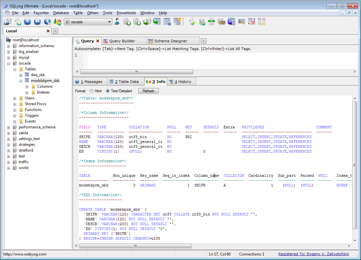Viewport: 361px width, 260px height.
Task: Click the Execute All Queries double-arrow icon
Action: click(37, 22)
